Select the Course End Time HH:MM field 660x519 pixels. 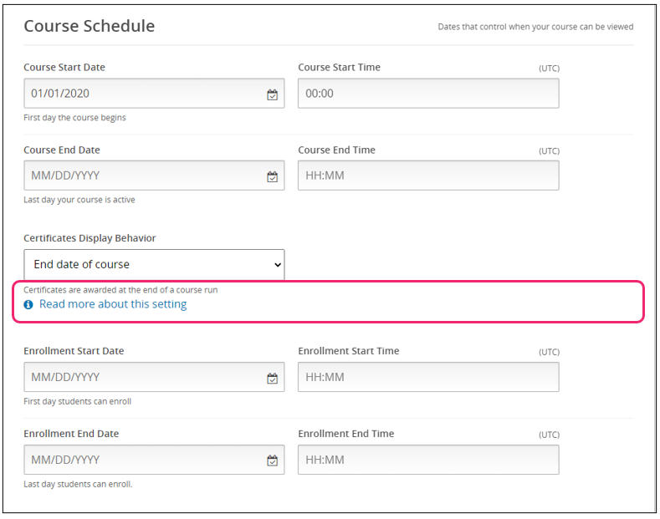(427, 176)
